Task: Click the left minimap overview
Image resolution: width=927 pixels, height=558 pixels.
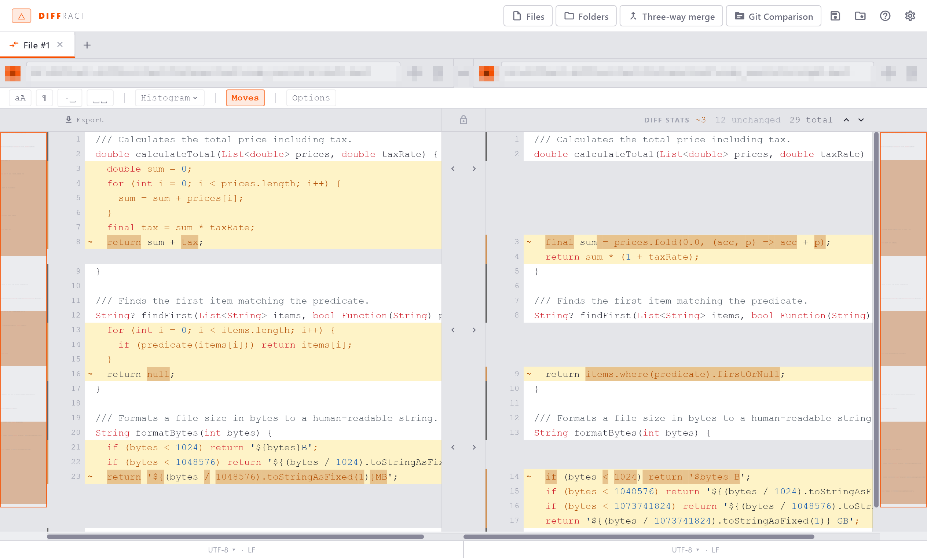Action: (23, 320)
